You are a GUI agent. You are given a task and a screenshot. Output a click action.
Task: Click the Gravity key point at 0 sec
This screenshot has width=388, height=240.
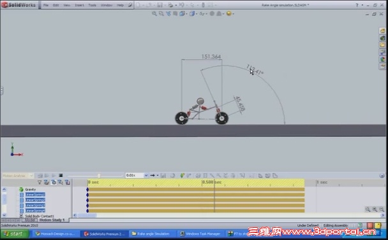coord(87,189)
